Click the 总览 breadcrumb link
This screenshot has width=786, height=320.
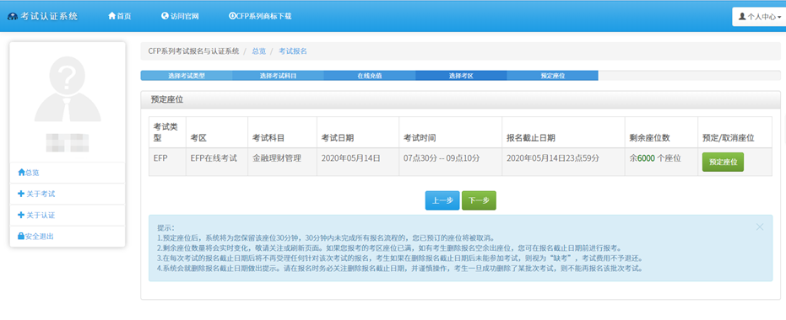(x=258, y=51)
